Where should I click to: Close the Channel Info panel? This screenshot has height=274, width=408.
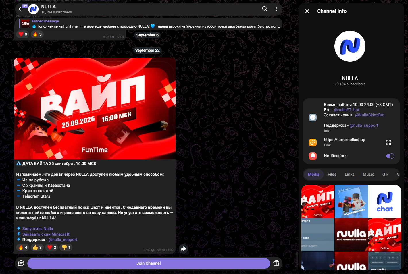[x=307, y=11]
